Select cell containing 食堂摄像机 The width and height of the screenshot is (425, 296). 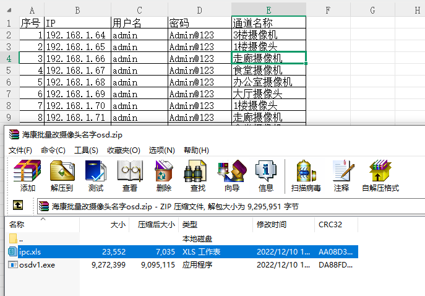[268, 70]
